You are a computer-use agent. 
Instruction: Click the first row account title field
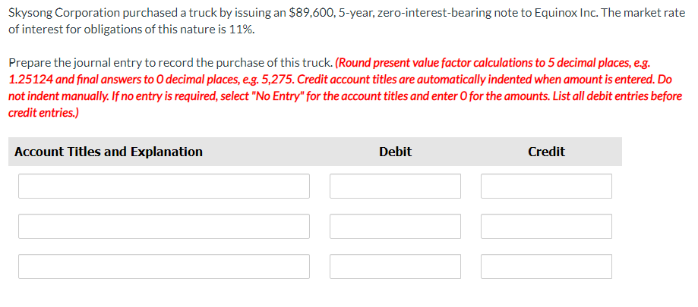[x=164, y=186]
